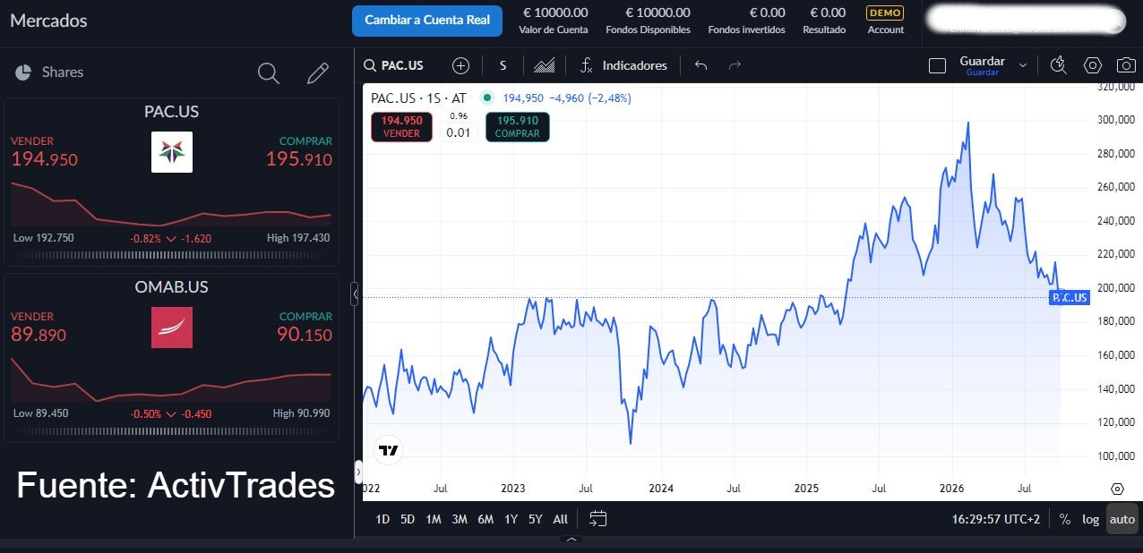Click the Shares pie chart icon
The image size is (1143, 553).
click(23, 72)
